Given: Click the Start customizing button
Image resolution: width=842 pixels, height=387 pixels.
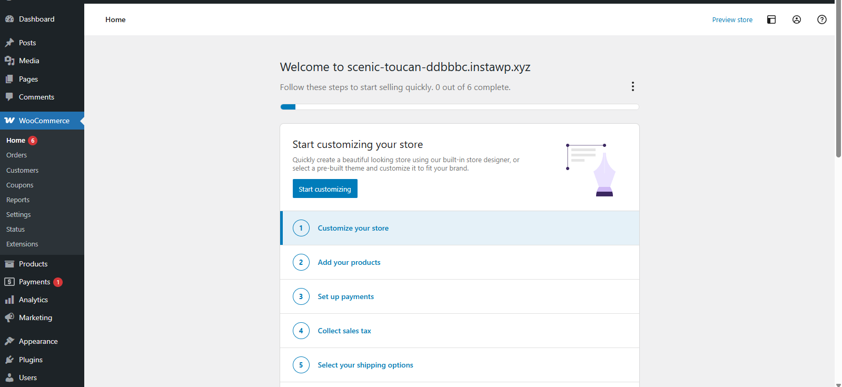Looking at the screenshot, I should [x=325, y=188].
